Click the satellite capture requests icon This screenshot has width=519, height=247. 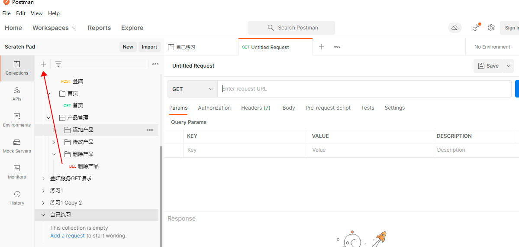click(476, 28)
